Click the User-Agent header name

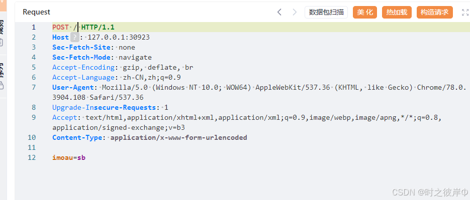pos(73,87)
